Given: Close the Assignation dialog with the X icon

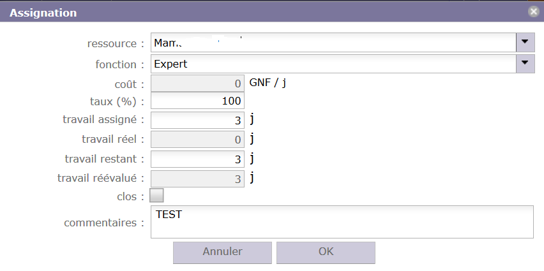Looking at the screenshot, I should tap(533, 12).
